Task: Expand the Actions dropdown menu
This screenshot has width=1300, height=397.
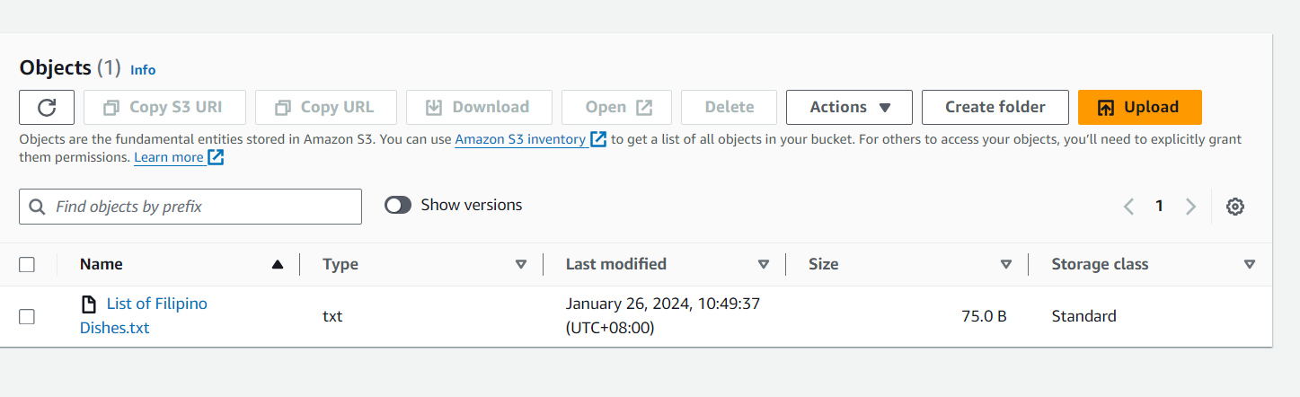Action: pyautogui.click(x=849, y=107)
